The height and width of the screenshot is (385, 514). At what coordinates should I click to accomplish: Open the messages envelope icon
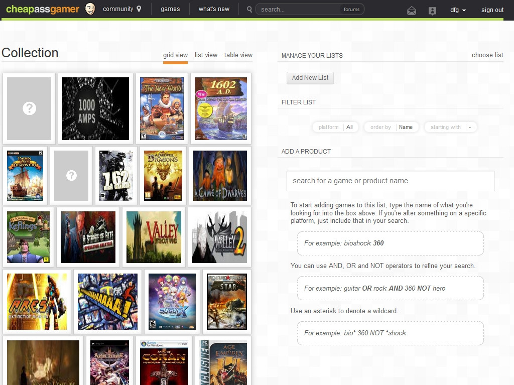point(412,11)
